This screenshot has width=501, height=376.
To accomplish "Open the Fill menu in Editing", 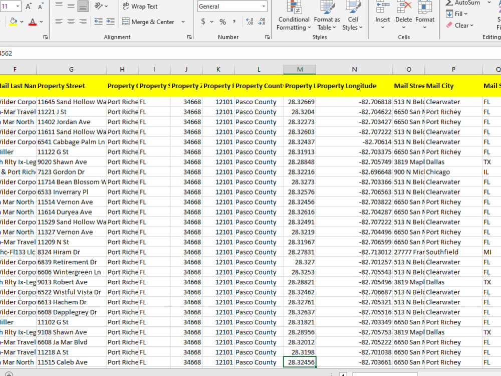I will click(x=456, y=14).
